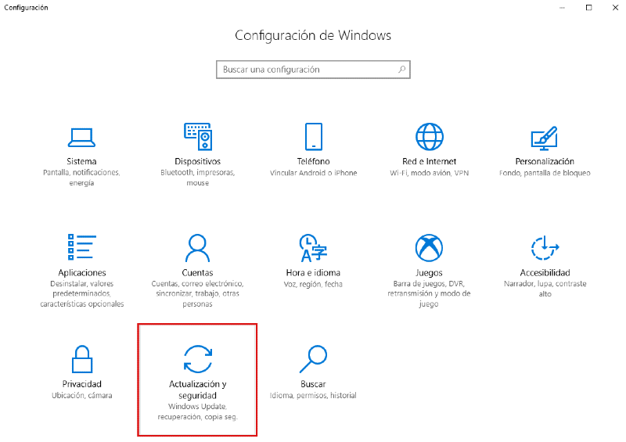Click the 'Vincular Android o iPhone' description
The height and width of the screenshot is (442, 626).
314,173
